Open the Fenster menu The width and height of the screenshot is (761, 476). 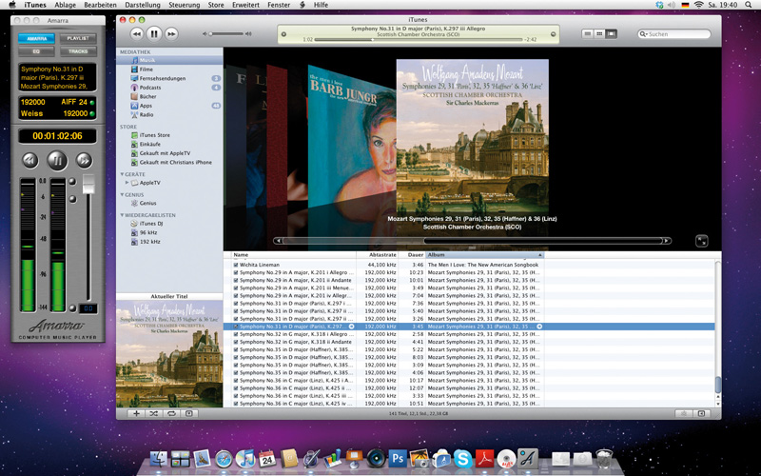(x=279, y=5)
